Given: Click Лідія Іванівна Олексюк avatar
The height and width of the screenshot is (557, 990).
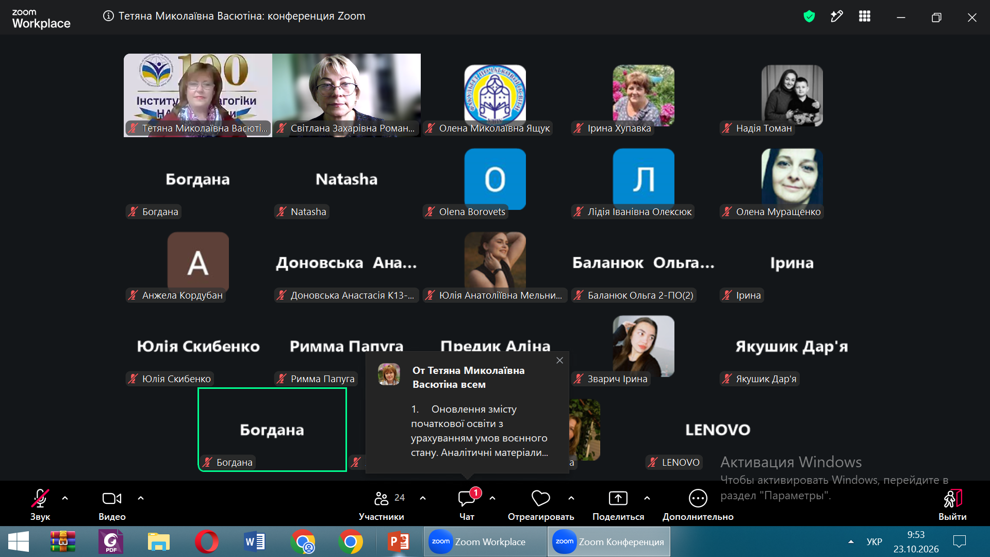Looking at the screenshot, I should click(x=643, y=178).
